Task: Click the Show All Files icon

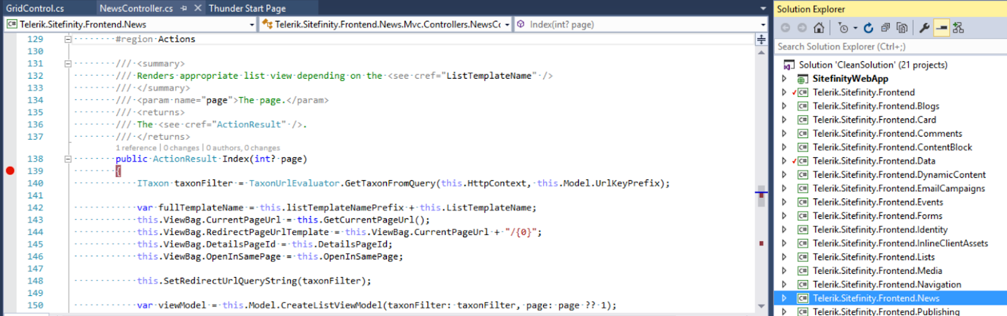Action: click(x=902, y=28)
